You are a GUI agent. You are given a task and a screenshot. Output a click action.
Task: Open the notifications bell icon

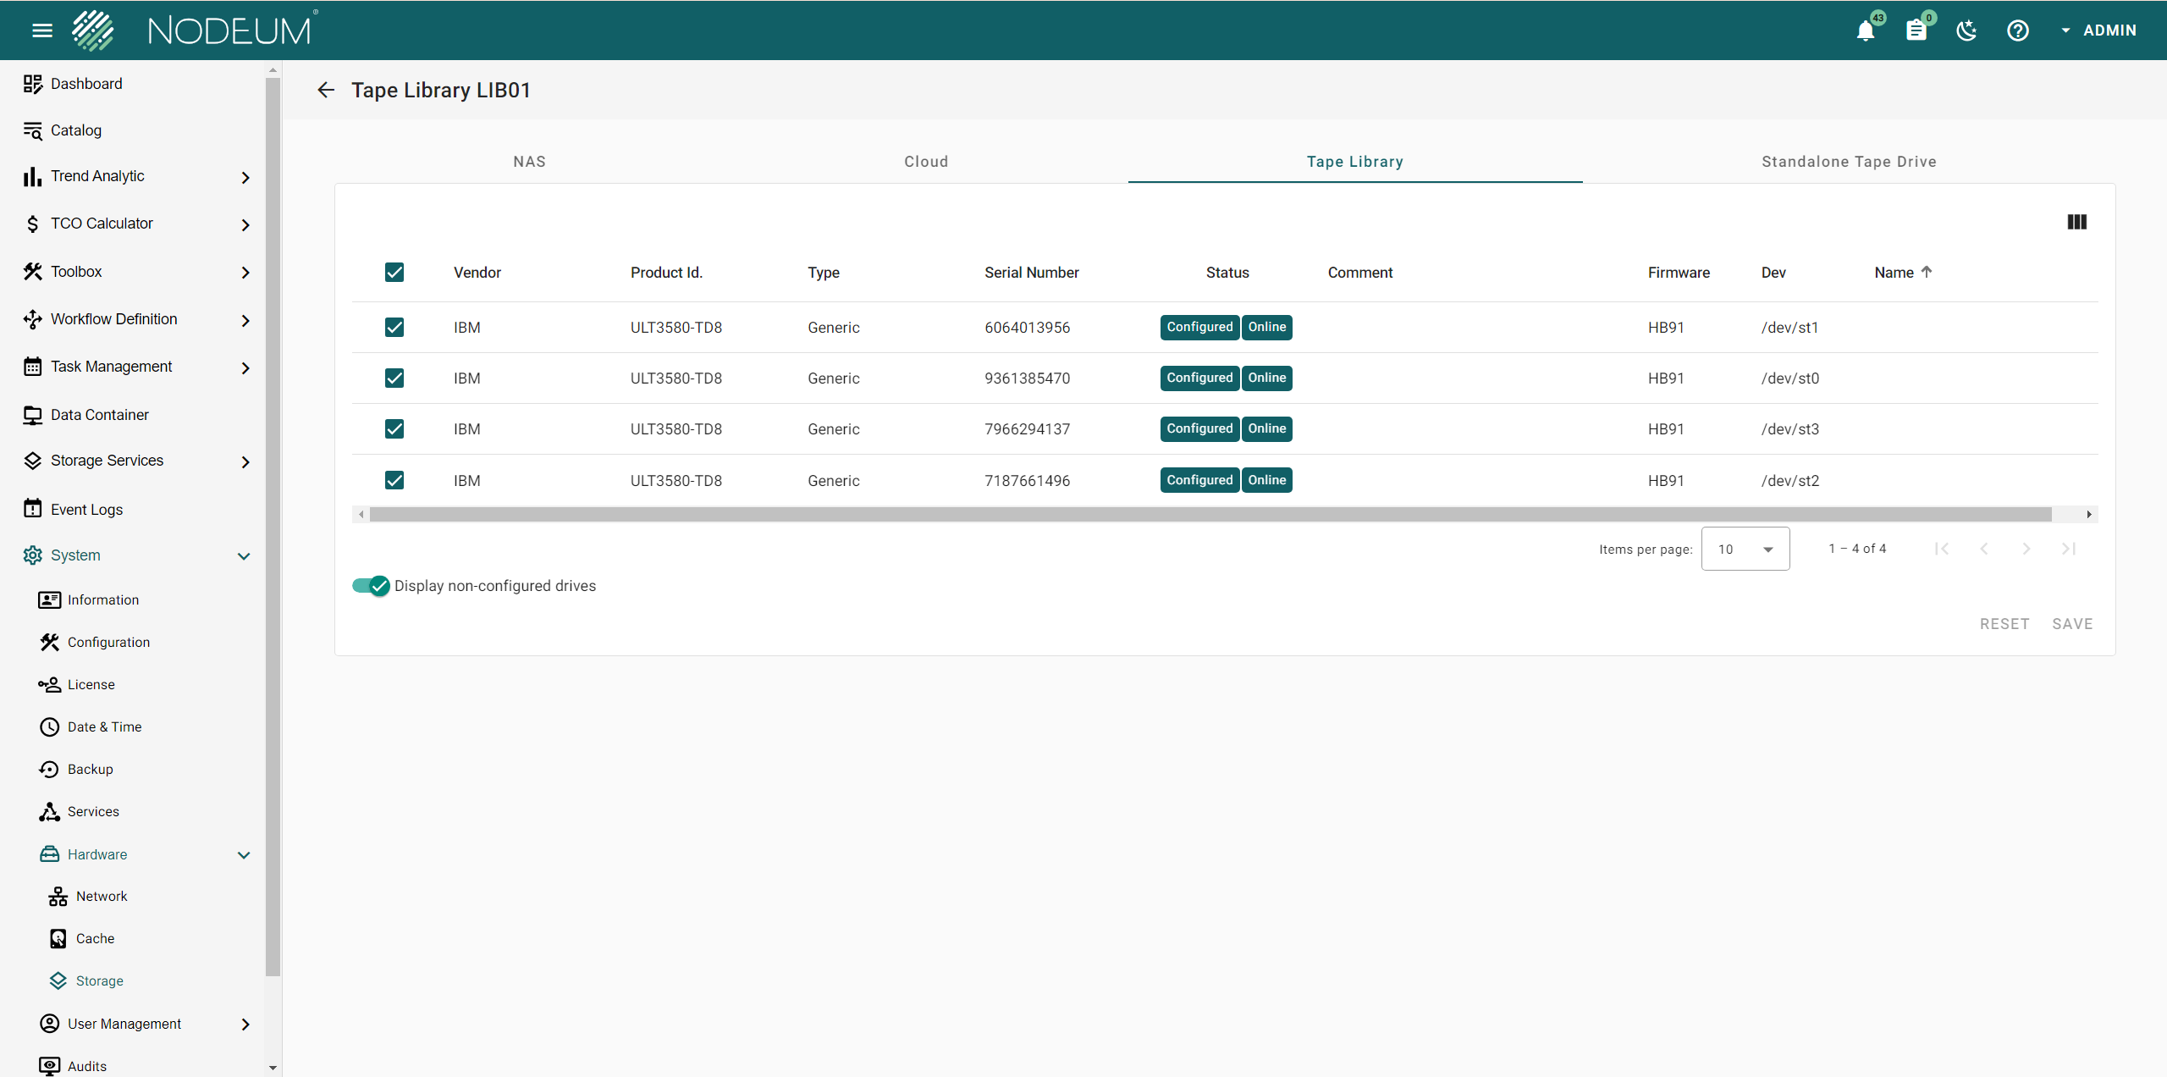[x=1865, y=30]
